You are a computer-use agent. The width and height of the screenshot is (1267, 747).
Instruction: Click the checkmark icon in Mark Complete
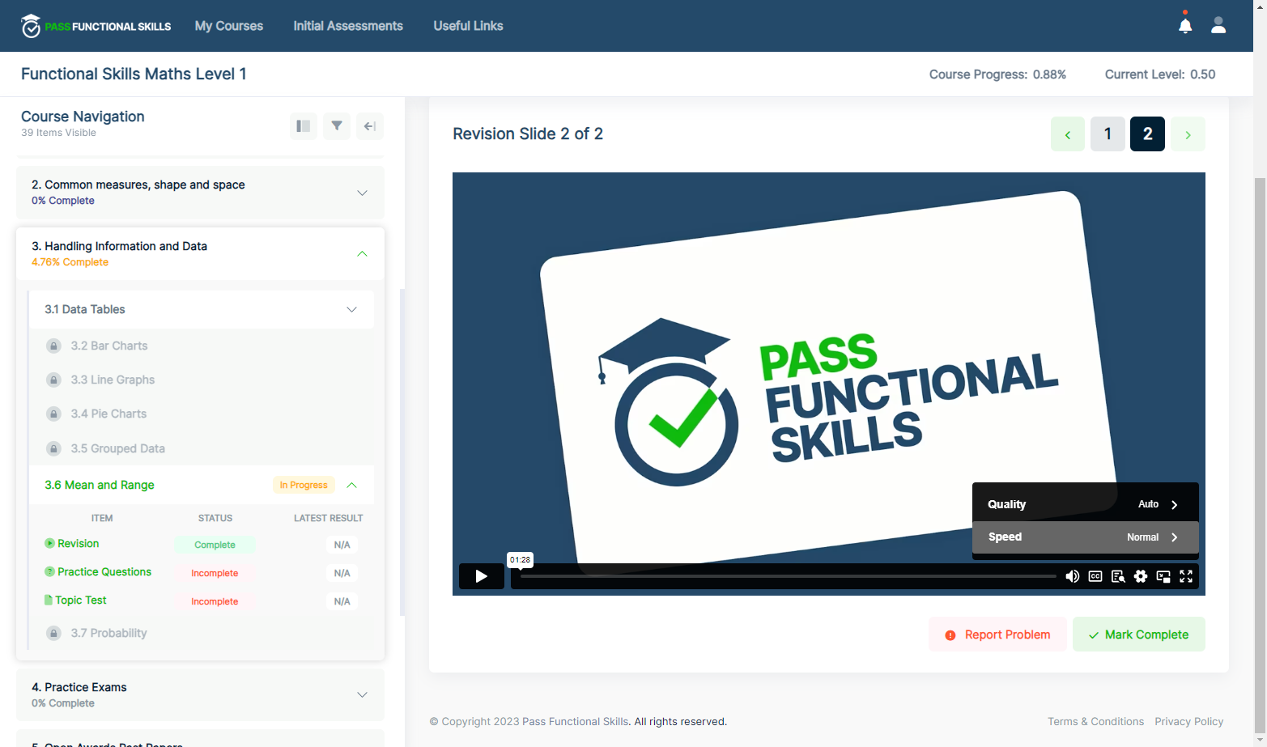click(1094, 635)
